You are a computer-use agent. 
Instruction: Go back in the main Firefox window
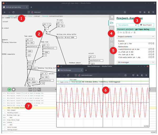tap(5, 12)
